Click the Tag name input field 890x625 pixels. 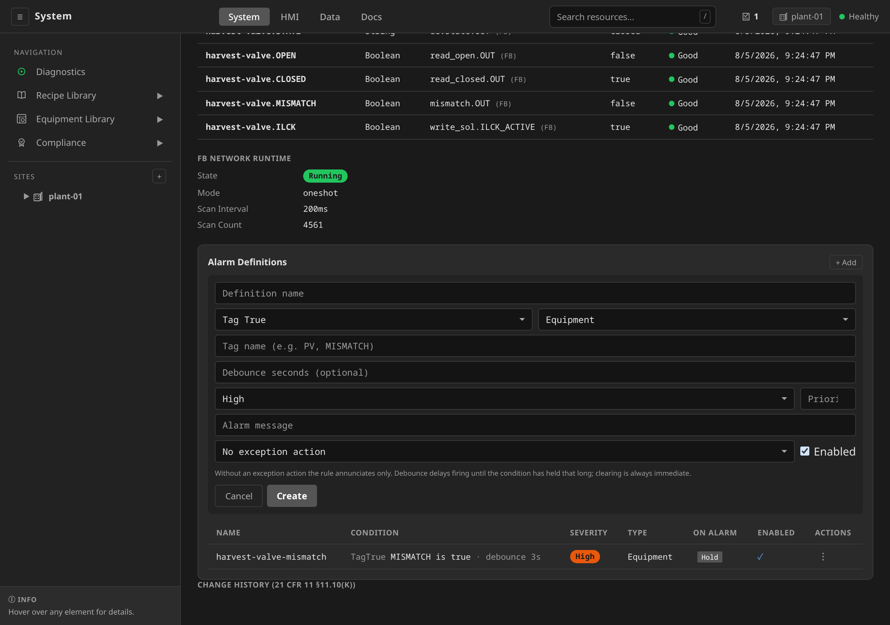click(x=535, y=346)
